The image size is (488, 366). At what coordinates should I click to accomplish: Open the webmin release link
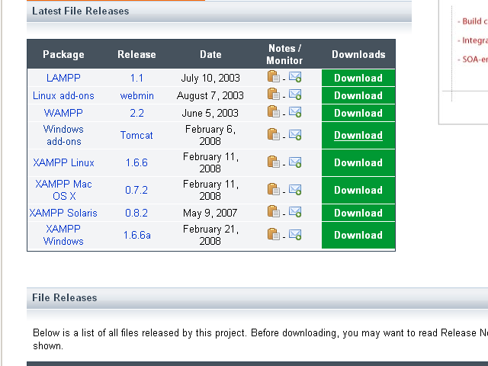pos(137,95)
